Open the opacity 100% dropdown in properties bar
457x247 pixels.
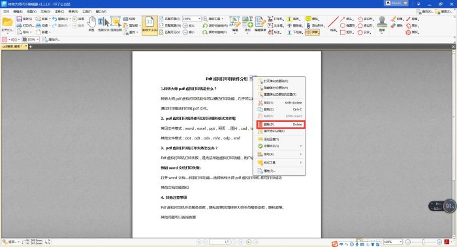[38, 39]
